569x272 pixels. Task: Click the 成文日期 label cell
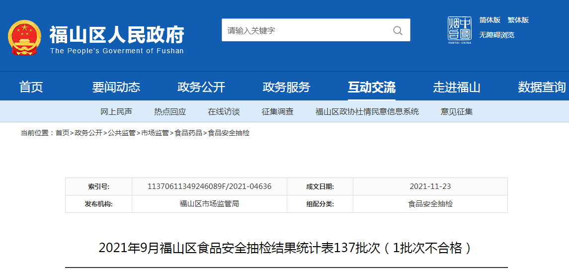320,186
